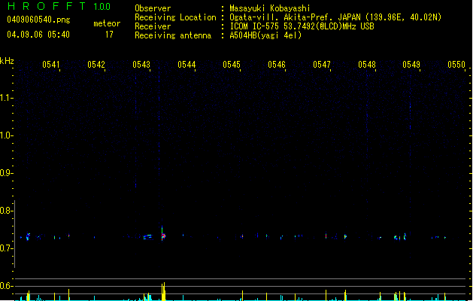The width and height of the screenshot is (473, 301).
Task: Click the 0550 time axis marker
Action: (456, 65)
